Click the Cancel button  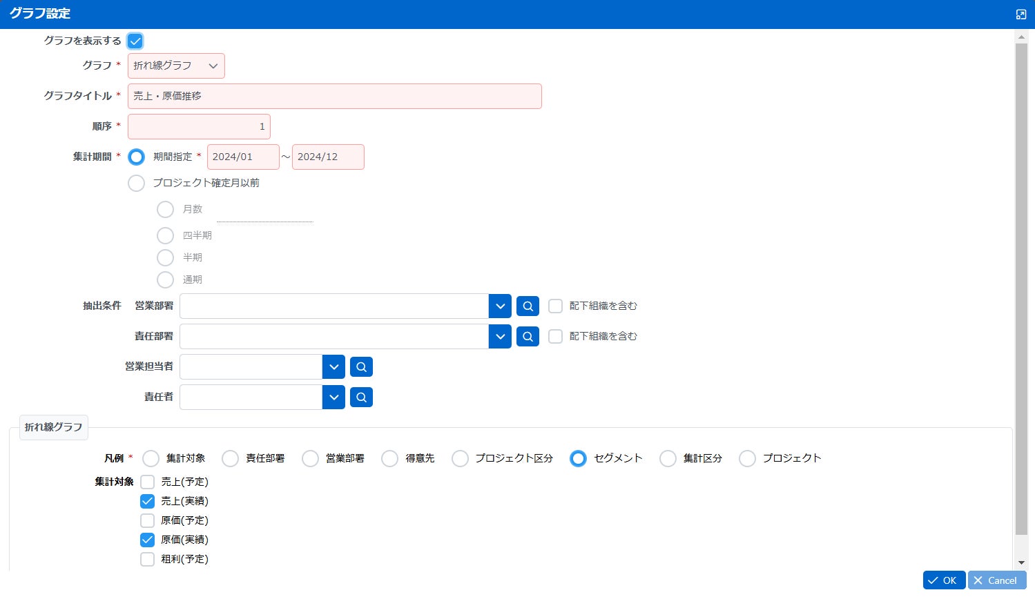click(x=996, y=580)
